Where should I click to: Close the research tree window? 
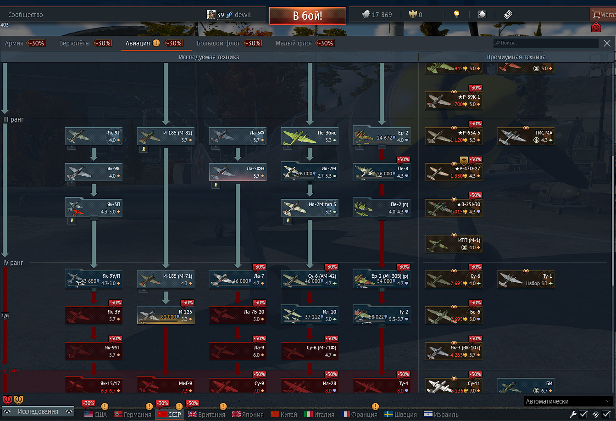(607, 44)
